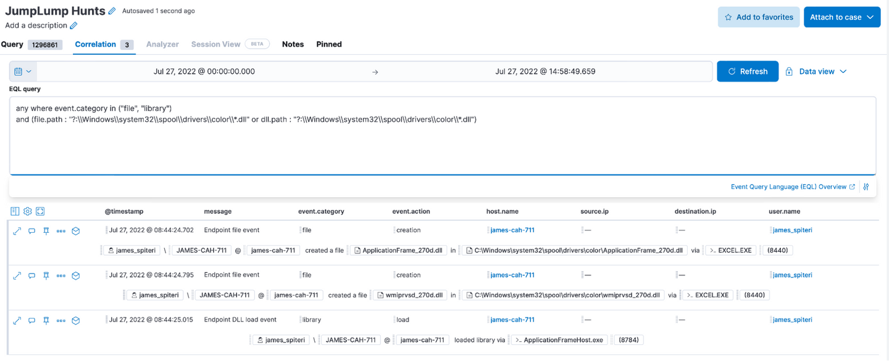The image size is (889, 361).
Task: Open more actions for the DLL load event
Action: (x=61, y=321)
